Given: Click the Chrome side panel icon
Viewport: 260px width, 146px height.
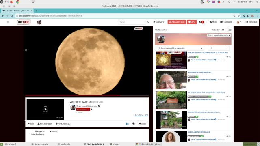Looking at the screenshot, I should pyautogui.click(x=248, y=16).
